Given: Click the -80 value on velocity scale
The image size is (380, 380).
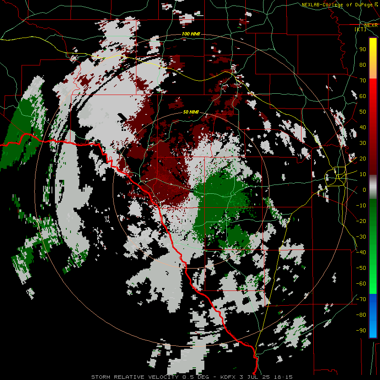Looking at the screenshot, I should (361, 315).
